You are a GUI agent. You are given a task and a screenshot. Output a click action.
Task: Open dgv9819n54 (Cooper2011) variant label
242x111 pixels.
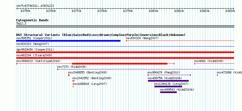(x=35, y=50)
